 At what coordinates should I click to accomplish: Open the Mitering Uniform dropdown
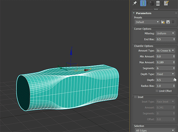click(x=165, y=33)
